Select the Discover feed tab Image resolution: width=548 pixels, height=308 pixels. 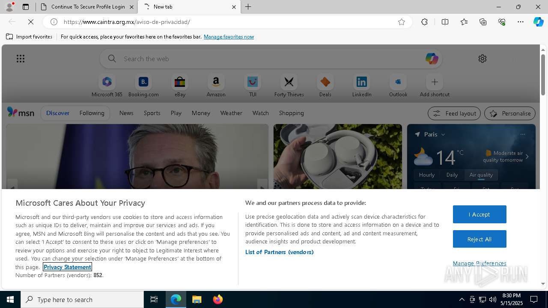[58, 113]
